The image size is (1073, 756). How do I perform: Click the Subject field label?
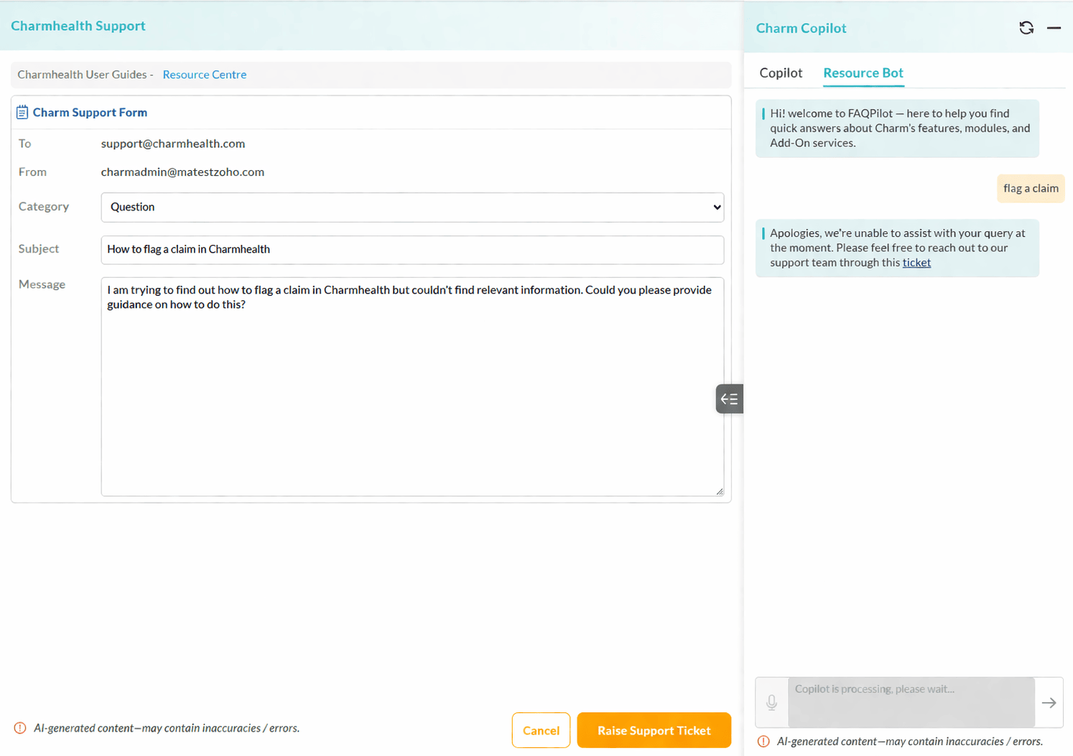39,249
